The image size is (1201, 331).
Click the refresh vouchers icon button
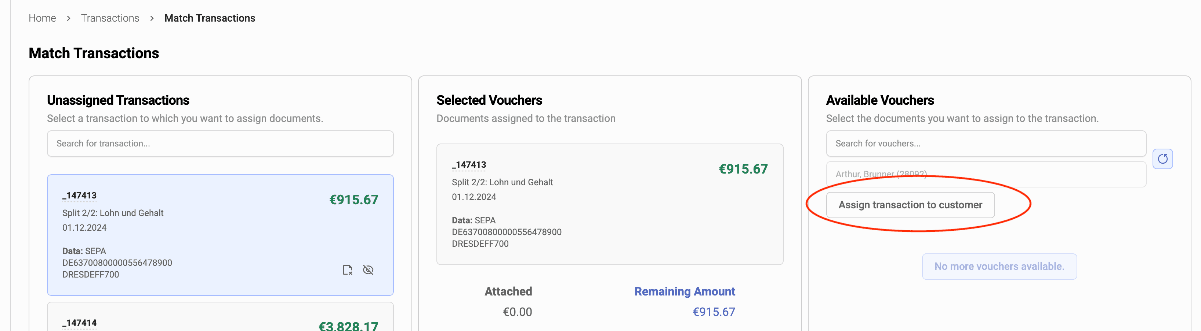pyautogui.click(x=1162, y=159)
